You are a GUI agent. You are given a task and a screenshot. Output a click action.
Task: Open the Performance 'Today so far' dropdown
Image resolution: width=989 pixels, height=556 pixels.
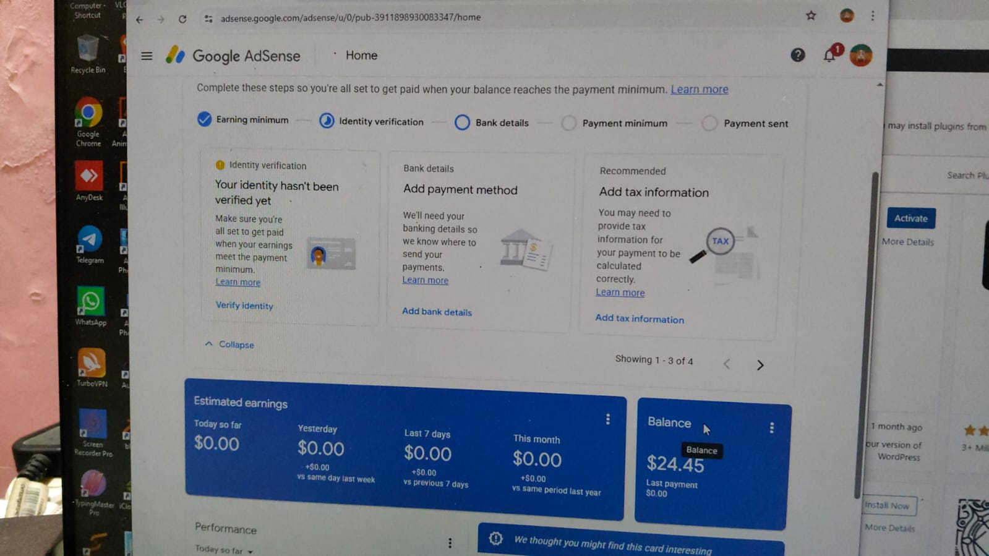tap(224, 550)
